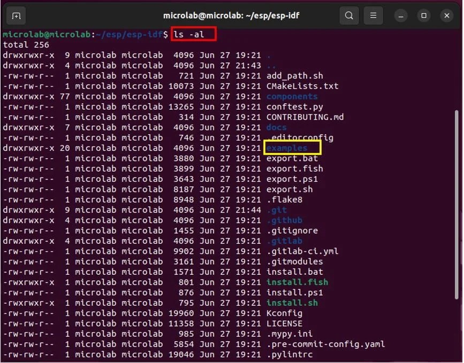Click the .github directory name
The image size is (464, 363).
pos(285,220)
